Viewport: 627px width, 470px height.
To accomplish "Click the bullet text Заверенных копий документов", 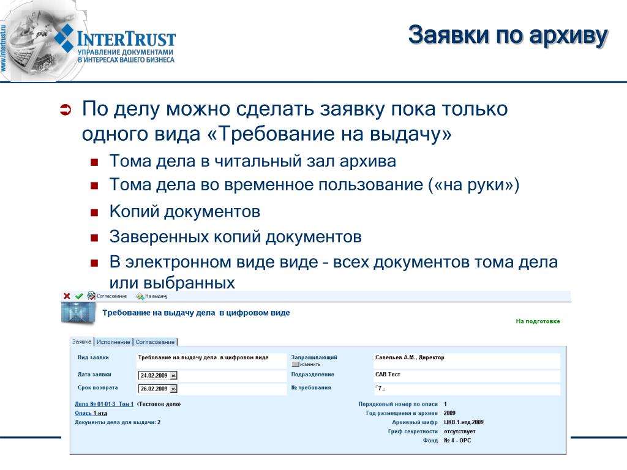I will coord(236,237).
